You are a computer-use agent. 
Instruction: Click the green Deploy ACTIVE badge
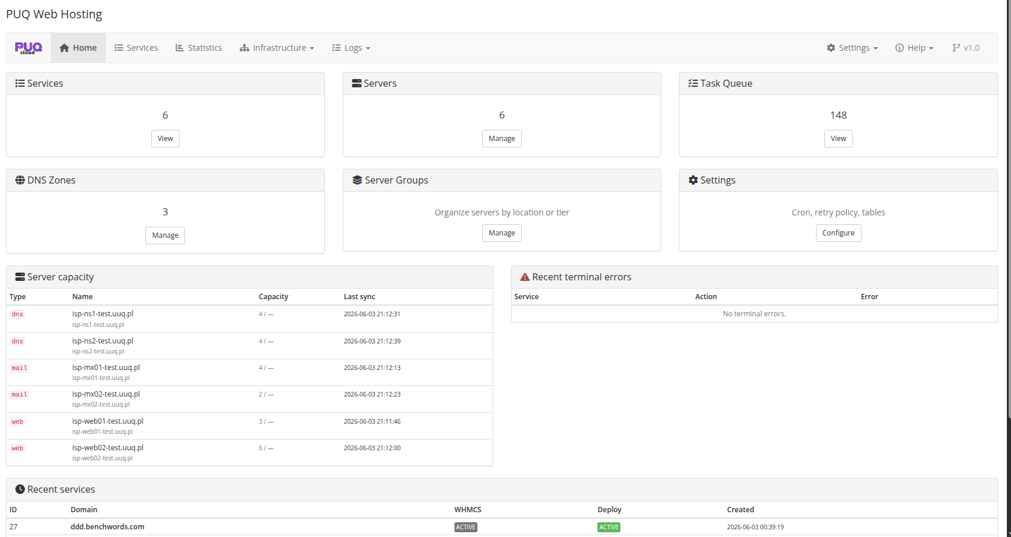click(609, 528)
